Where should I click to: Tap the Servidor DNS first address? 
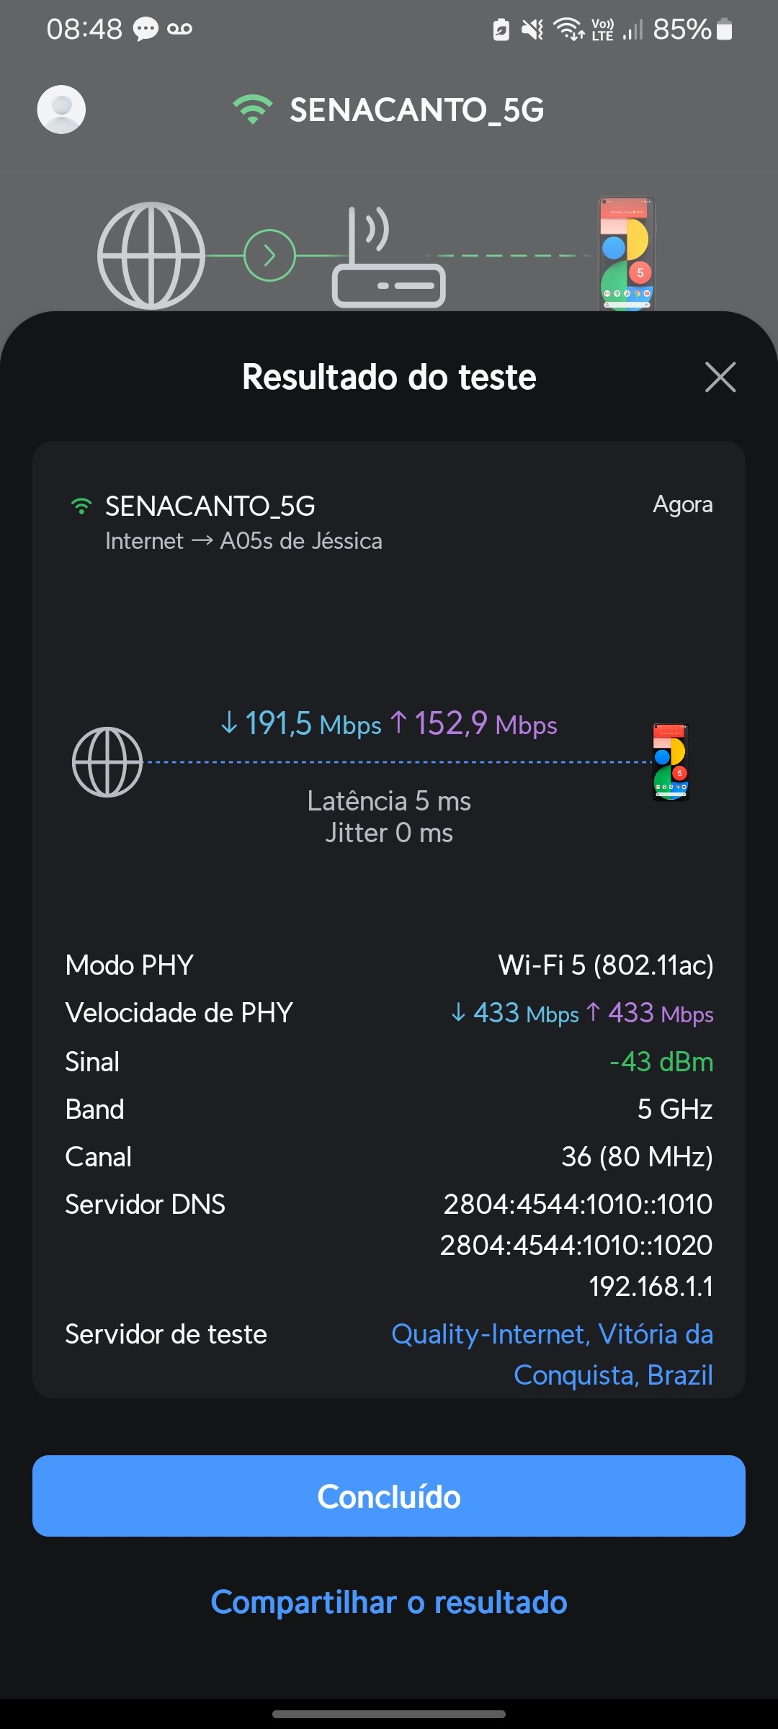coord(578,1205)
